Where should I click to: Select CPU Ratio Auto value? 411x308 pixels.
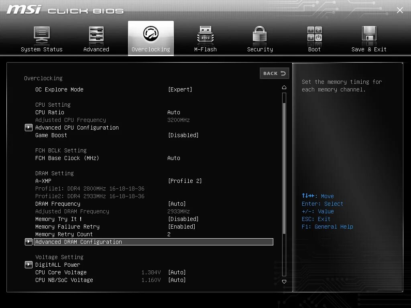coord(174,112)
